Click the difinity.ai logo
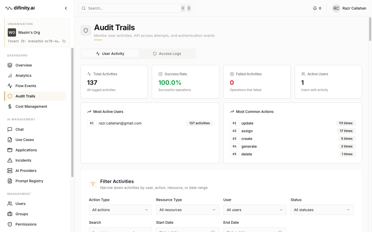Screen dimensions: 372x232 coord(20,8)
